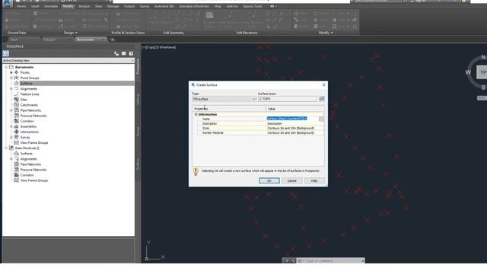
Task: Switch to the Barramento drawing tab
Action: pos(90,40)
